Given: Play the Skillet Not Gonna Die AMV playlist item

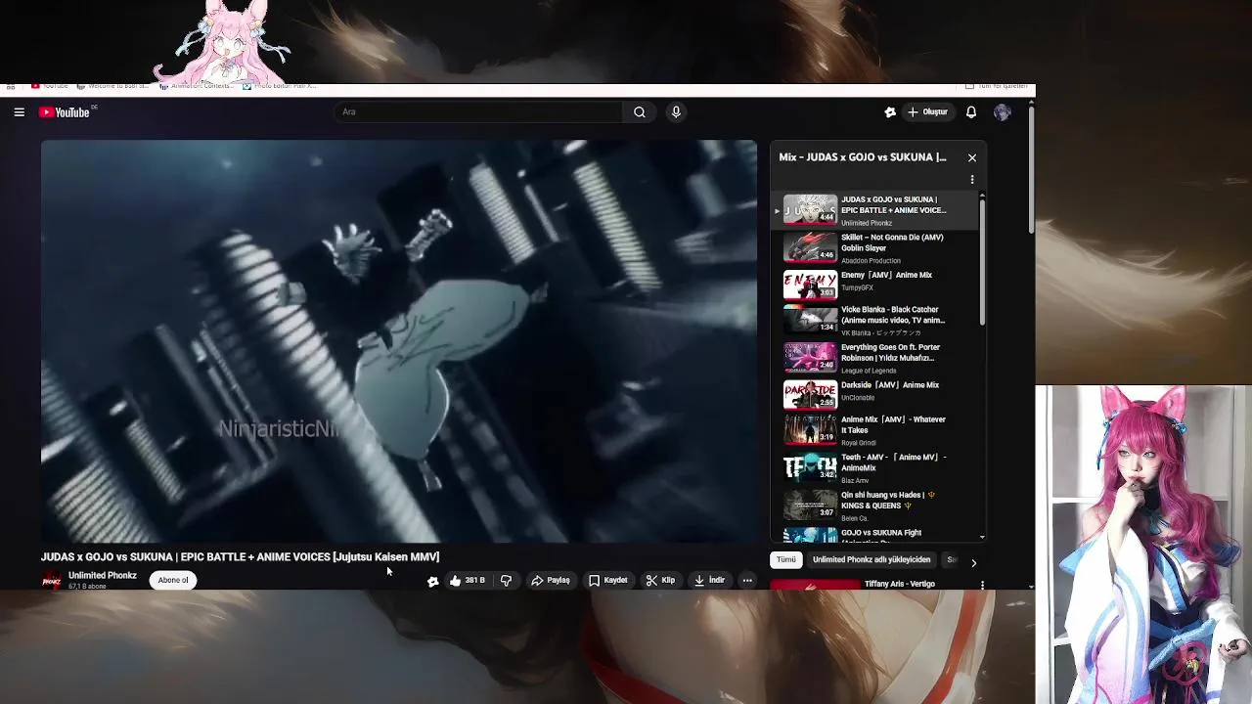Looking at the screenshot, I should [x=875, y=248].
